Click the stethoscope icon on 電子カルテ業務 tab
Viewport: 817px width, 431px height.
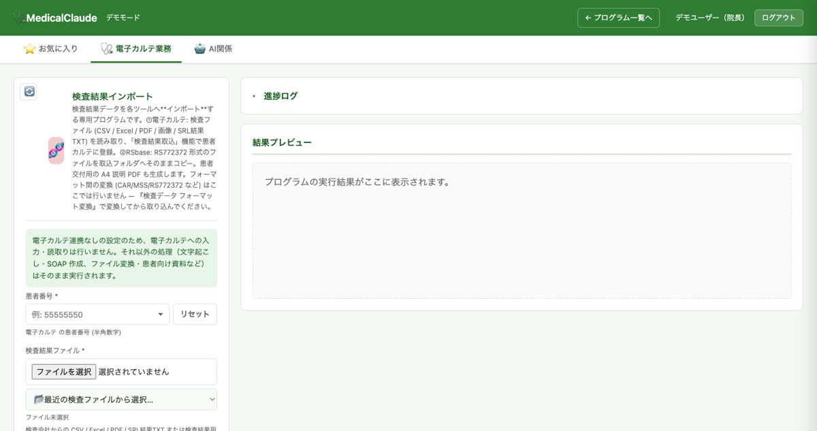pyautogui.click(x=106, y=49)
